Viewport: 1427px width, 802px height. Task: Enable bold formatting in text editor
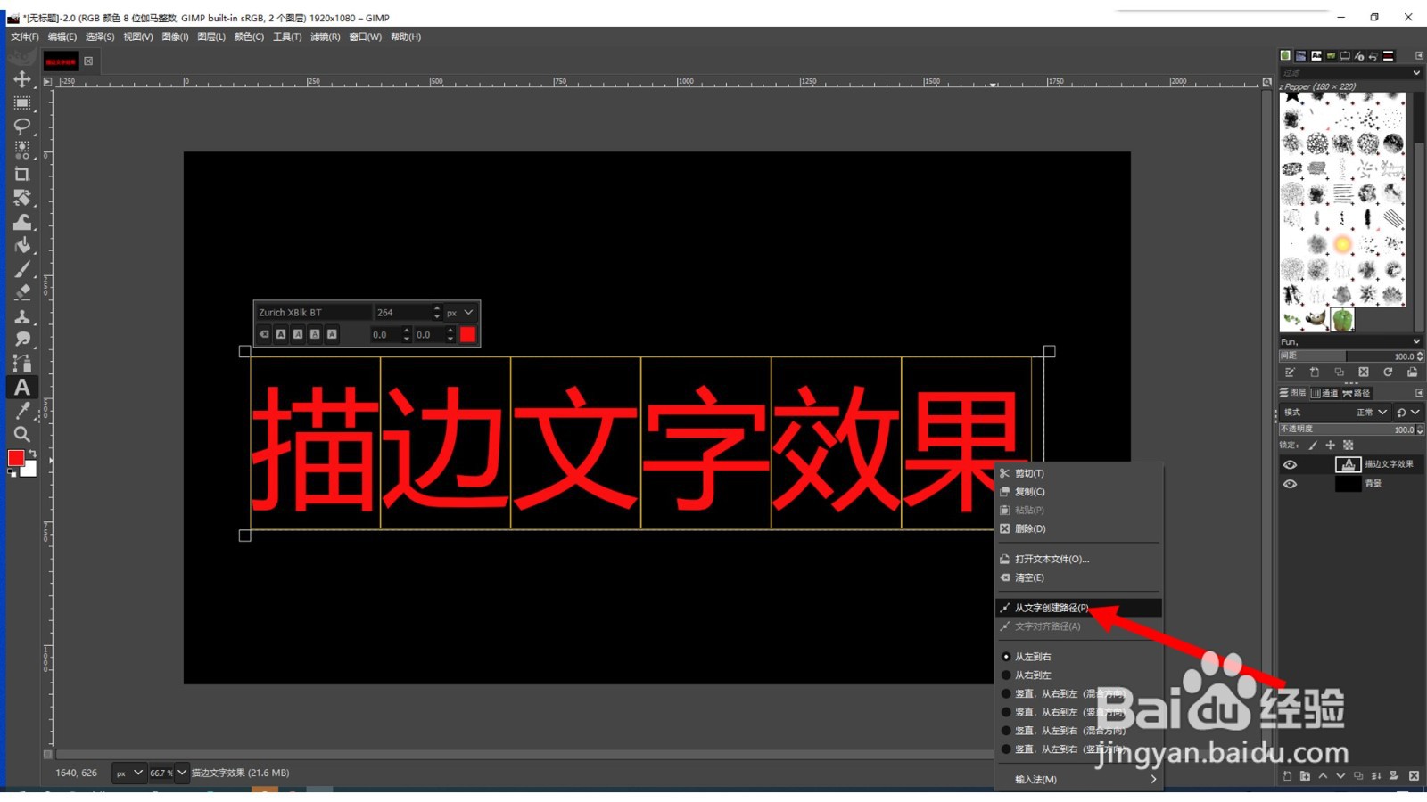pyautogui.click(x=282, y=334)
